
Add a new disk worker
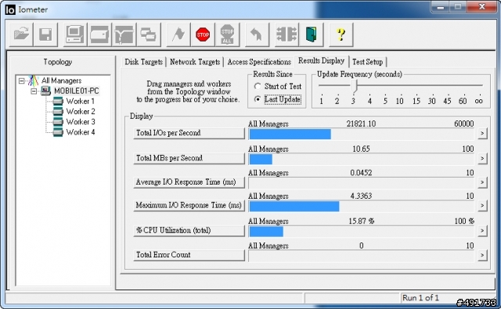point(99,34)
